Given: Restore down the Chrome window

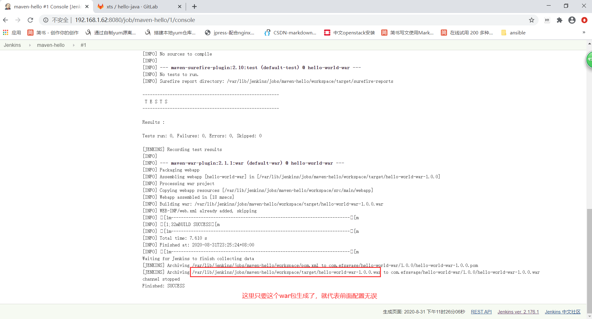Looking at the screenshot, I should pyautogui.click(x=566, y=6).
